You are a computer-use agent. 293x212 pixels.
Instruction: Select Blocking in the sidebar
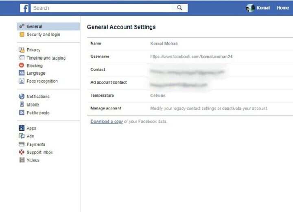click(x=35, y=66)
